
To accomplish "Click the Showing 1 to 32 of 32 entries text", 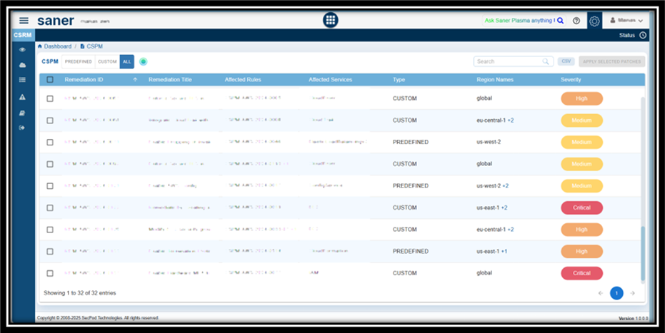I will coord(80,293).
